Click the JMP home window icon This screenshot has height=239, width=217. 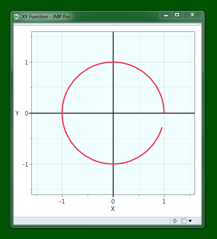click(175, 221)
